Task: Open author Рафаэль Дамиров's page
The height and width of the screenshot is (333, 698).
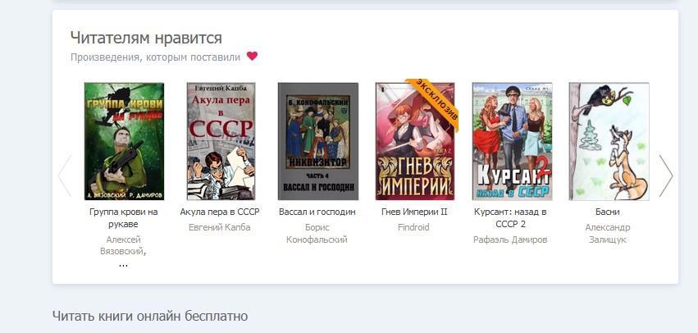Action: 510,240
